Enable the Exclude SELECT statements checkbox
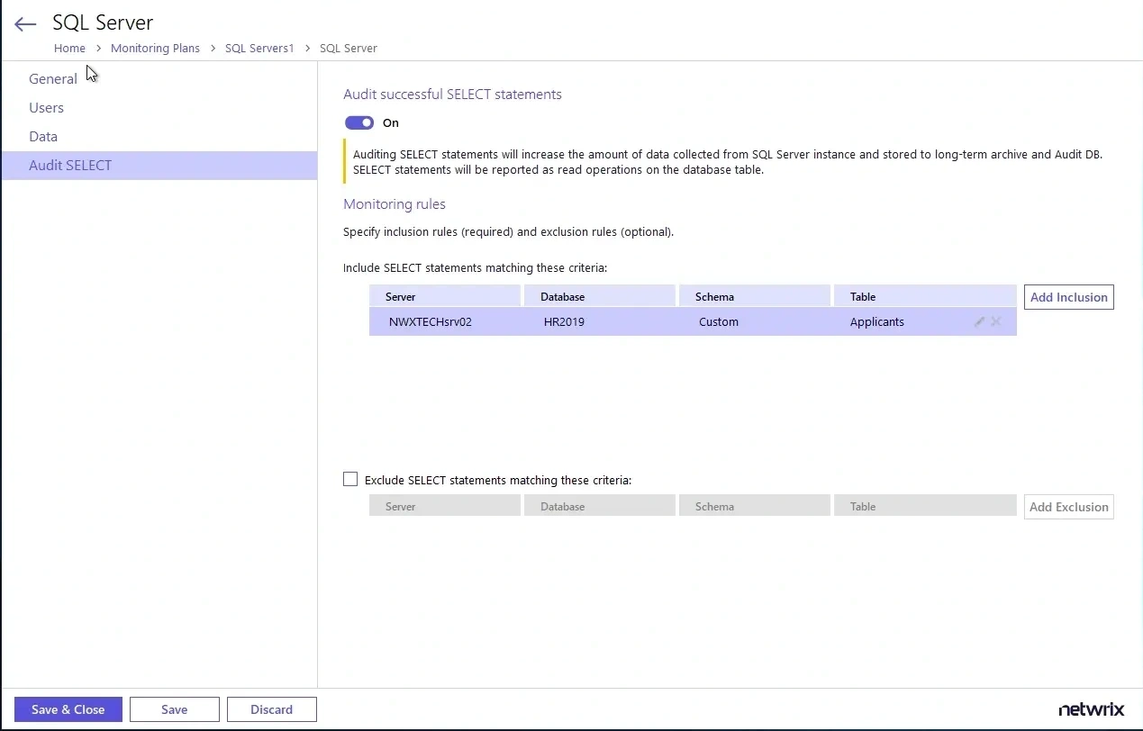The image size is (1143, 731). point(350,479)
